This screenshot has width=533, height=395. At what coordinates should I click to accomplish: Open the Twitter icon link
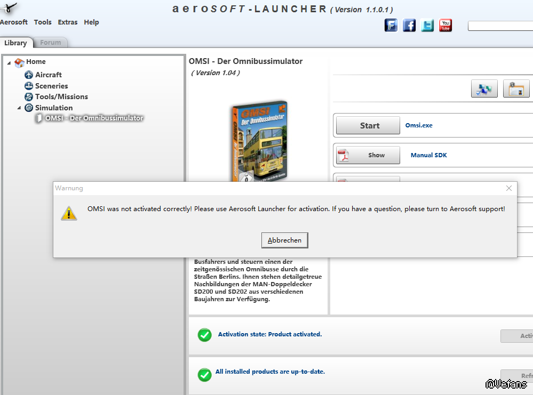(x=427, y=26)
